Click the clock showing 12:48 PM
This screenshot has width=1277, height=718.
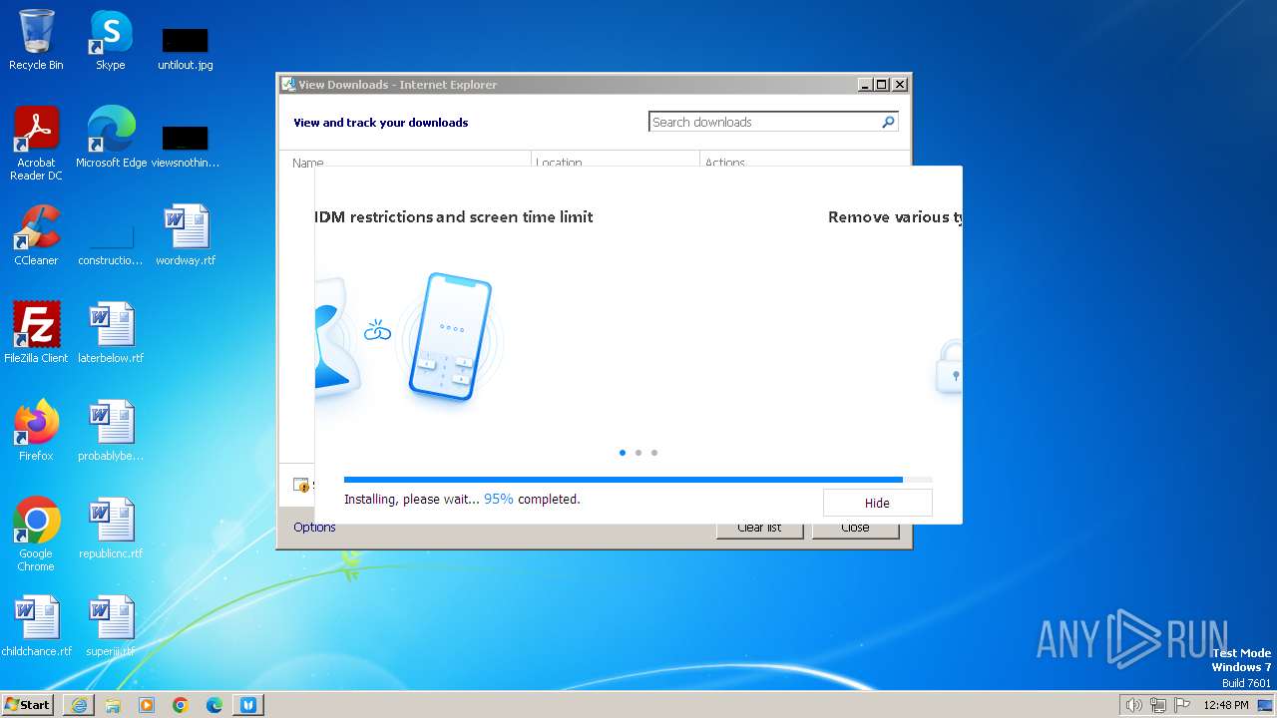(x=1226, y=705)
